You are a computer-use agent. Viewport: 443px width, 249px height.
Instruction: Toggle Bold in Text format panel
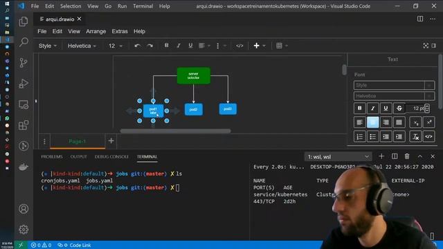[x=360, y=108]
